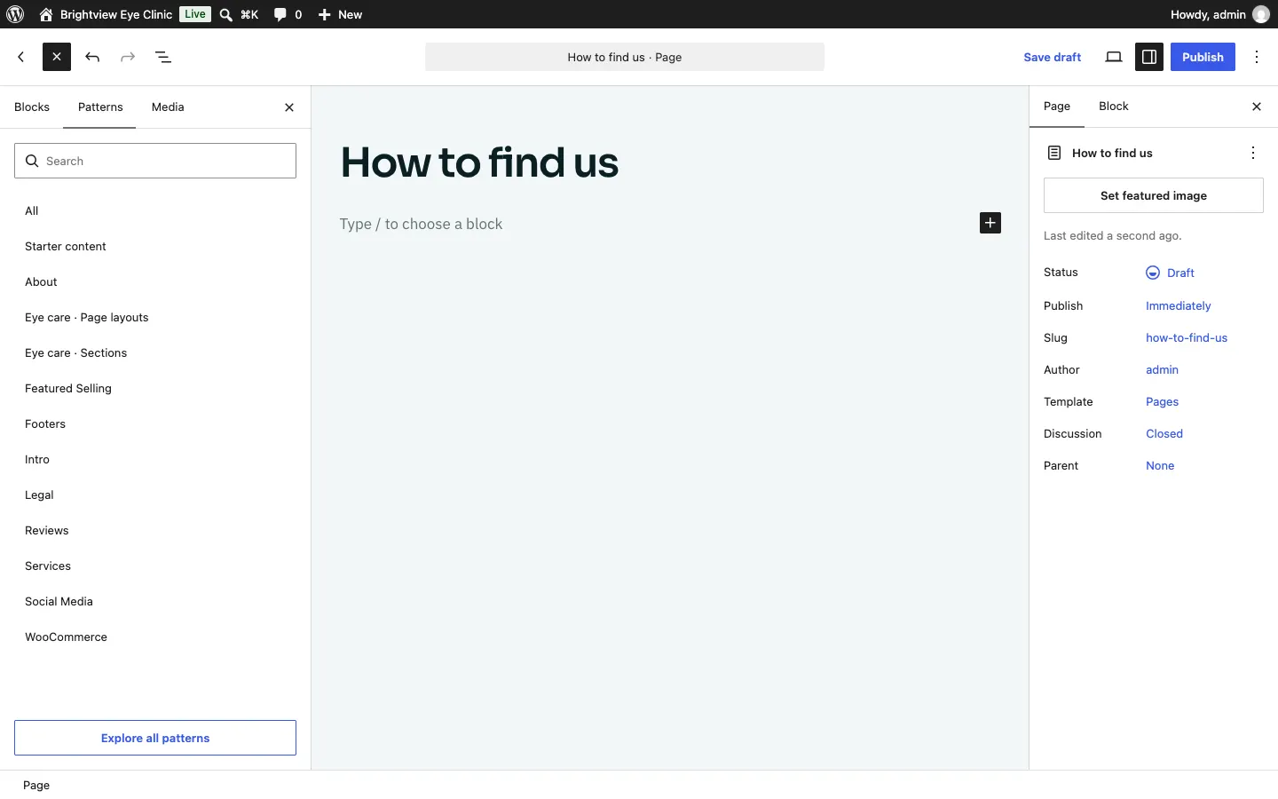Screen dimensions: 1278x799
Task: Click Set featured image
Action: tap(1154, 195)
